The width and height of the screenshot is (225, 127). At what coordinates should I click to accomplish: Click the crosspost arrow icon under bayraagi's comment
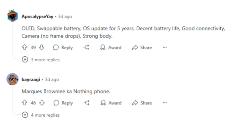87,103
